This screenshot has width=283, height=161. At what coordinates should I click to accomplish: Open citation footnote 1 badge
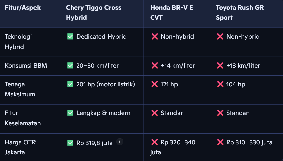pyautogui.click(x=120, y=142)
